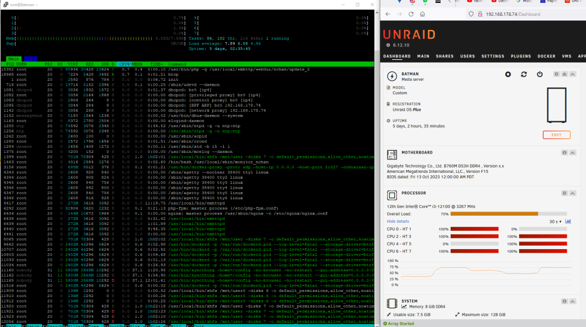Viewport: 586px width, 327px height.
Task: Select the /sbin/udevd --daemon process row
Action: (x=188, y=85)
